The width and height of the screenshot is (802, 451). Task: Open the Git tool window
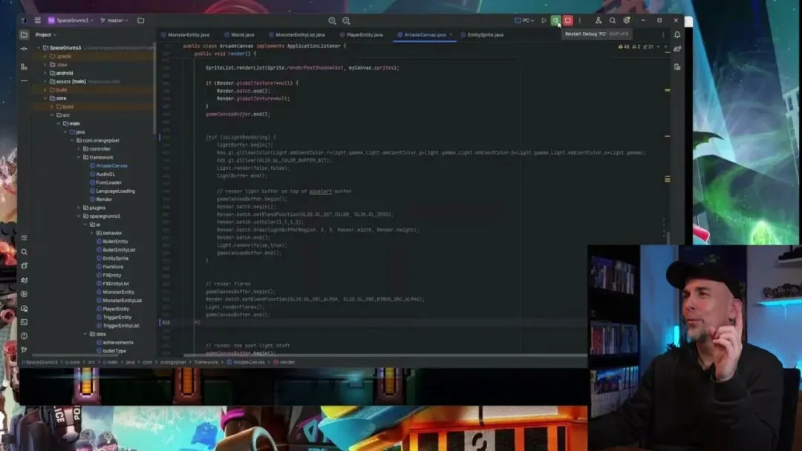24,350
